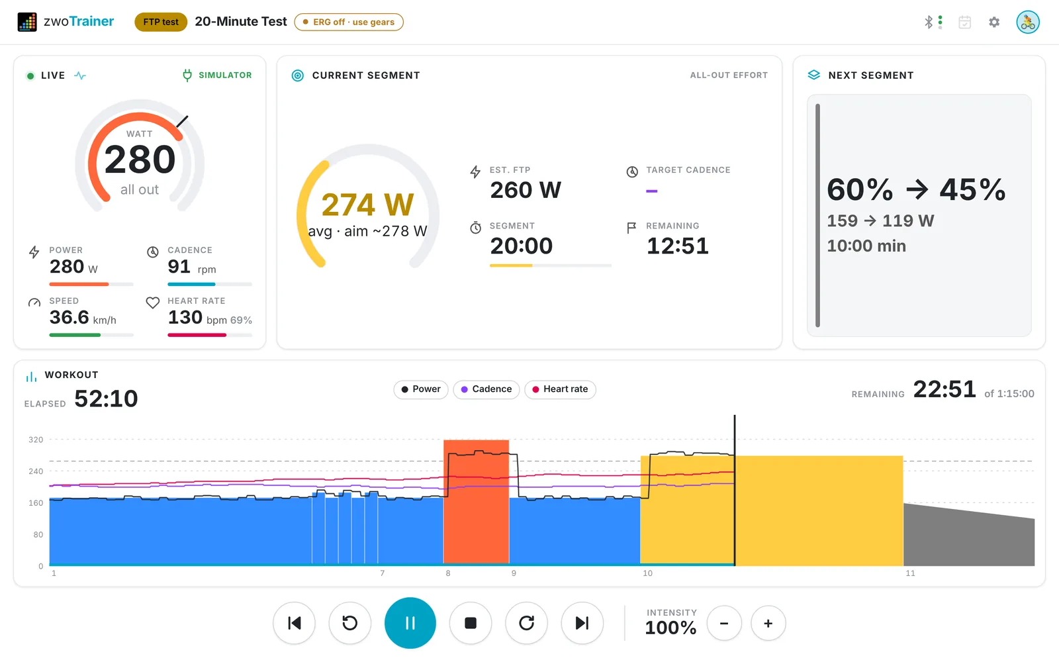Decrease intensity with minus button
This screenshot has height=662, width=1059.
724,624
